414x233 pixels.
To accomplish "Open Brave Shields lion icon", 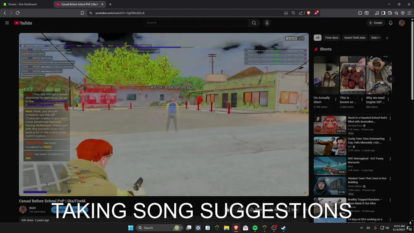I will [x=309, y=13].
